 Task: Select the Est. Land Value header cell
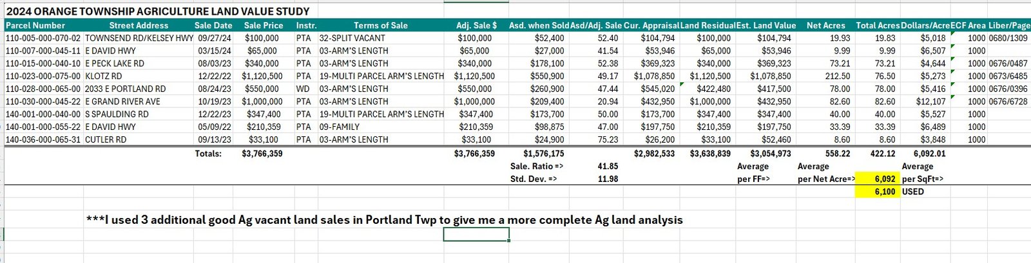coord(766,25)
